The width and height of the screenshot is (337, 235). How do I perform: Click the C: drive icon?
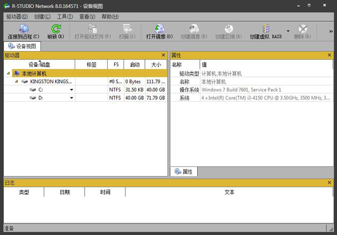[33, 89]
